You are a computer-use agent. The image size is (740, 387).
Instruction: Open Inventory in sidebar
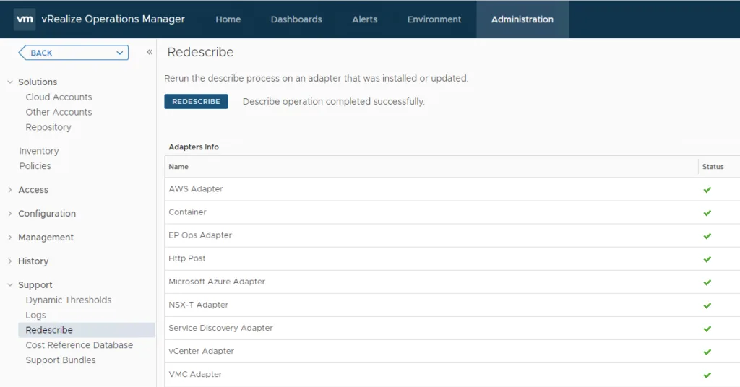39,151
